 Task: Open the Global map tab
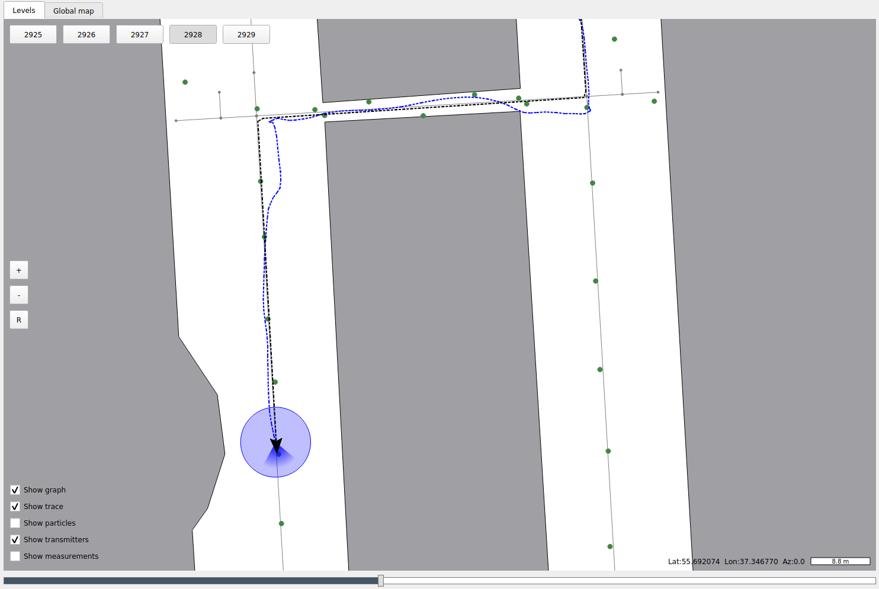pyautogui.click(x=73, y=11)
